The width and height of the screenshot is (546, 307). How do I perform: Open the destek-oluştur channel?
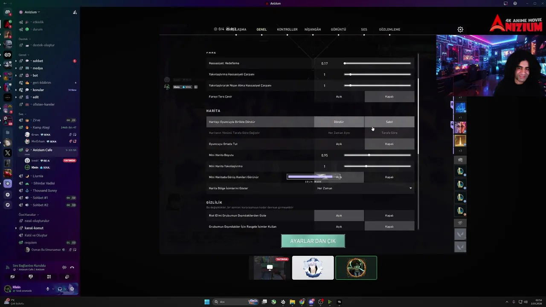tap(47, 45)
